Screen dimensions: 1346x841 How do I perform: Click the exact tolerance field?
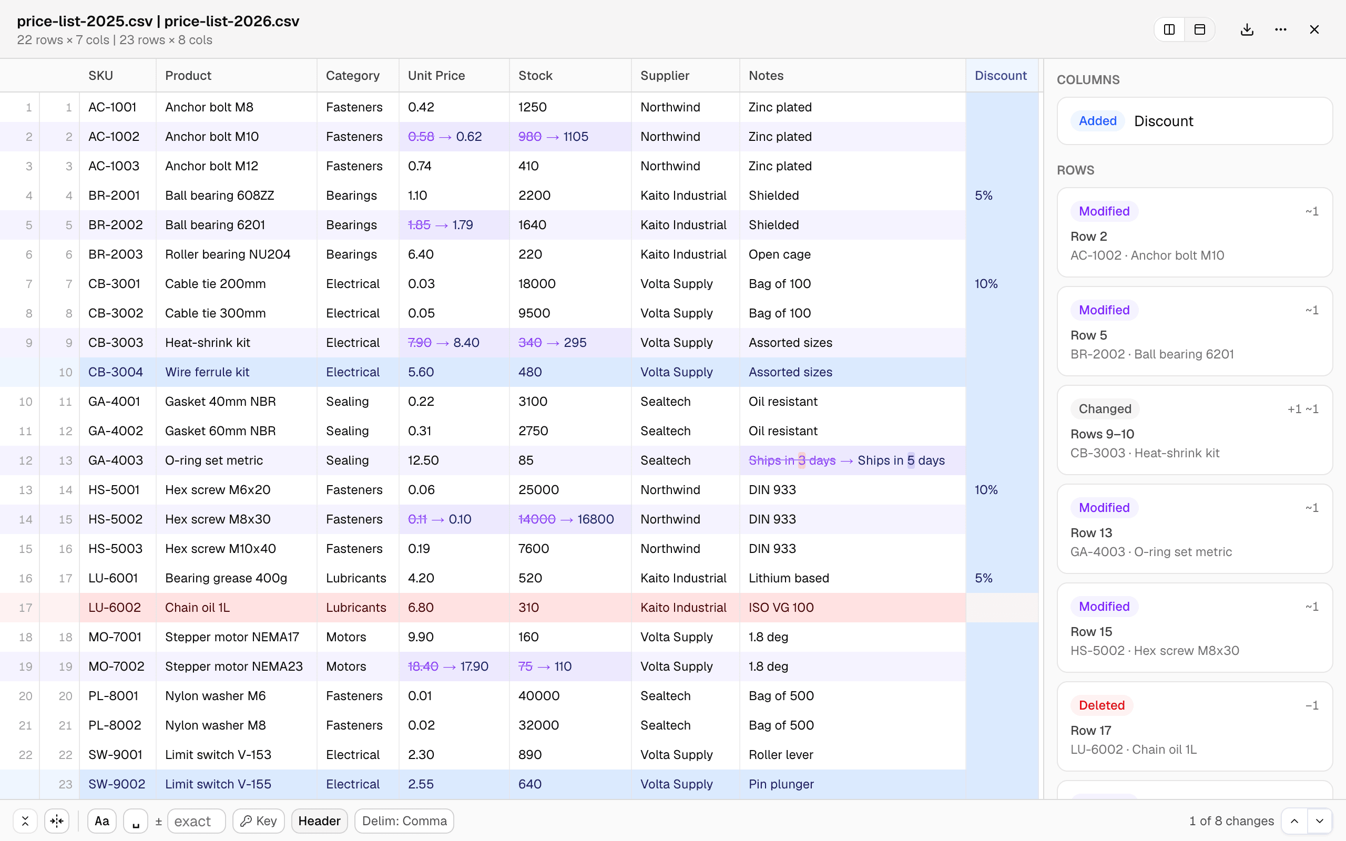point(196,821)
